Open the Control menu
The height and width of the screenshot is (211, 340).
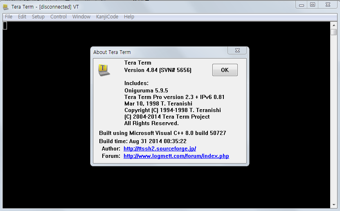click(59, 17)
